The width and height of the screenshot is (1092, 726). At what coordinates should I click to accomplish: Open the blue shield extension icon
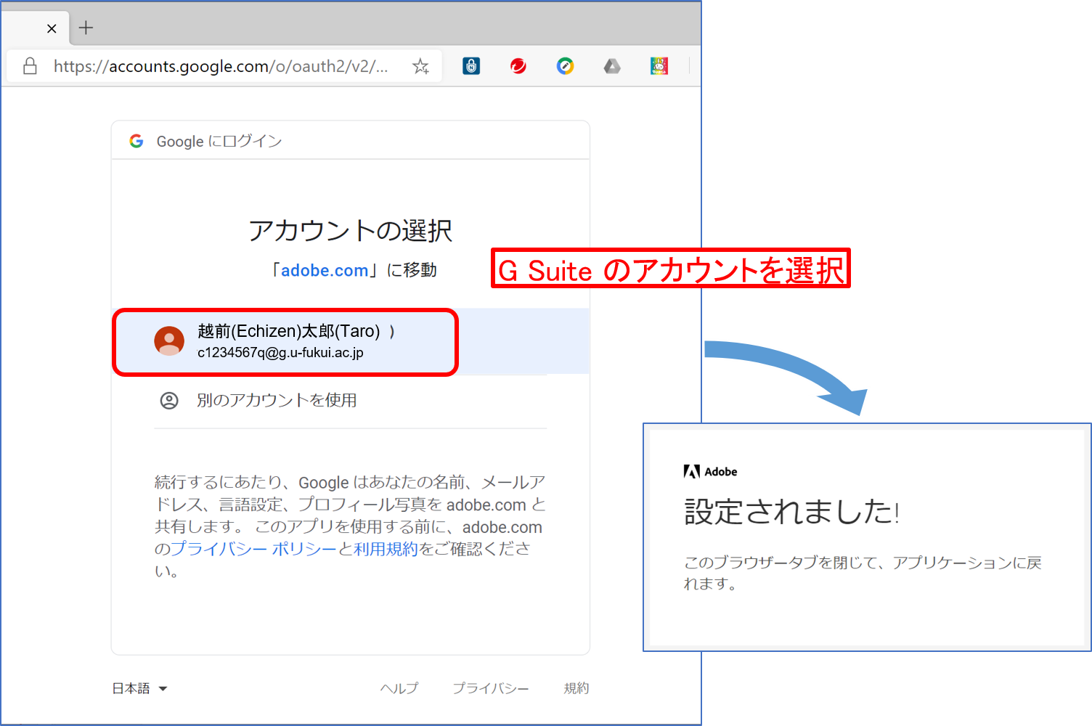471,66
